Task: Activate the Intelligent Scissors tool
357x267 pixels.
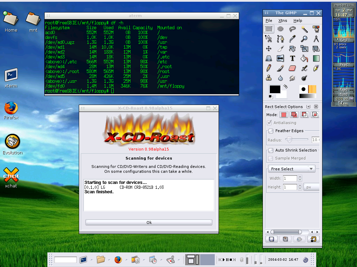Action: (269, 39)
